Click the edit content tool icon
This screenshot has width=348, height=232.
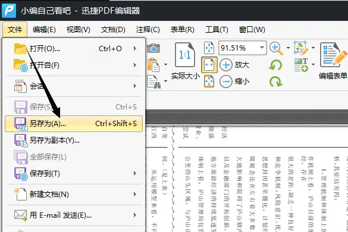[301, 48]
